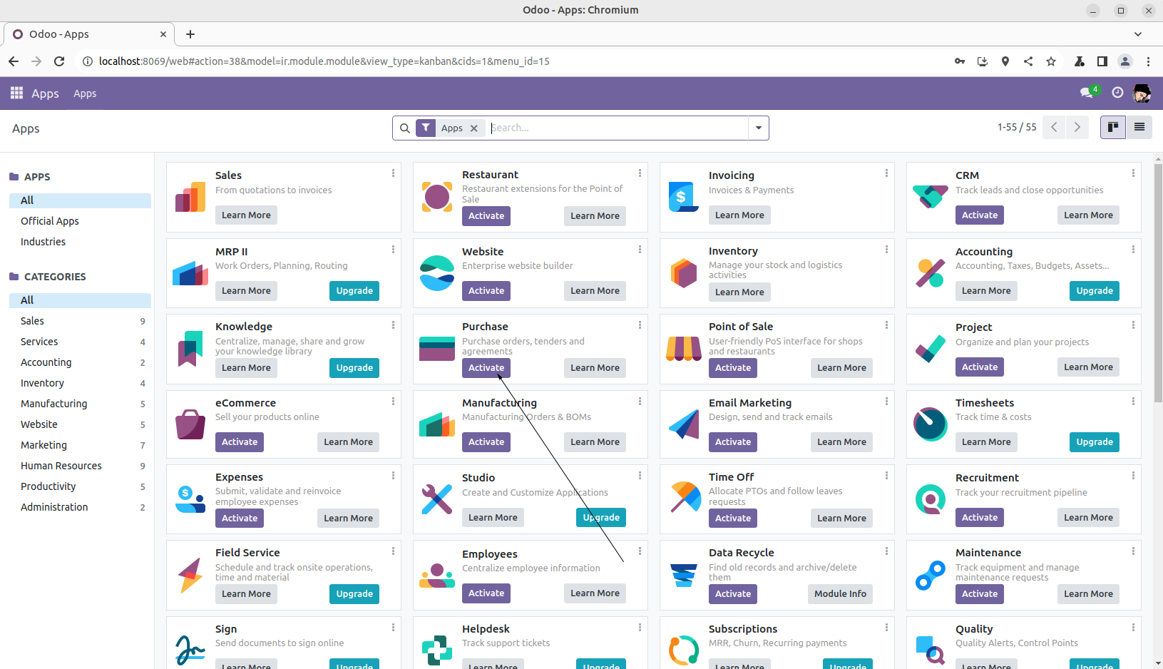
Task: Open the CRM card options menu
Action: click(1133, 173)
